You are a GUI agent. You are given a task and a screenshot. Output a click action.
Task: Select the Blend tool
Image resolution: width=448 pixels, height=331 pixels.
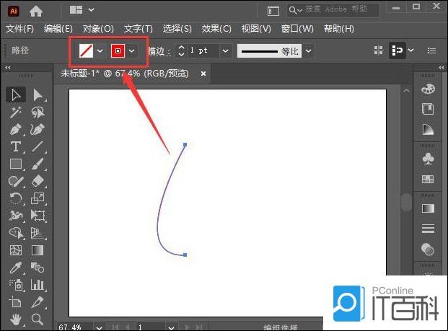[x=38, y=268]
